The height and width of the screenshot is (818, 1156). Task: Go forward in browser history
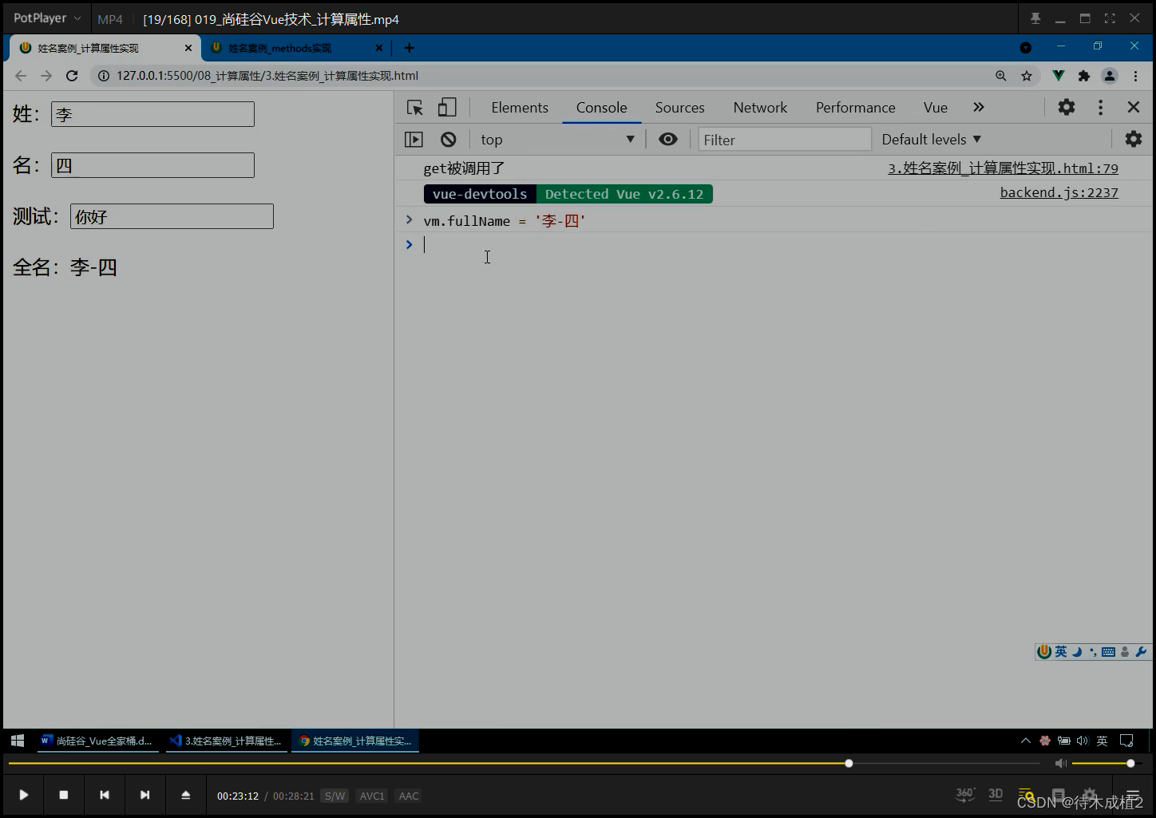pos(46,76)
